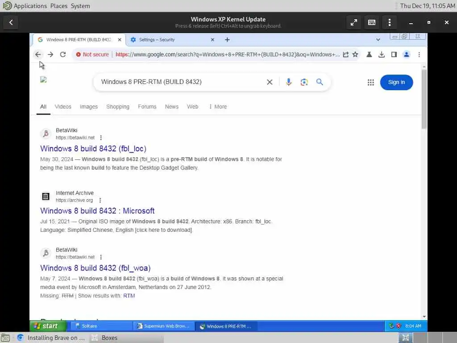Click the clock Thu Dec 19
Image resolution: width=457 pixels, height=343 pixels.
[427, 6]
